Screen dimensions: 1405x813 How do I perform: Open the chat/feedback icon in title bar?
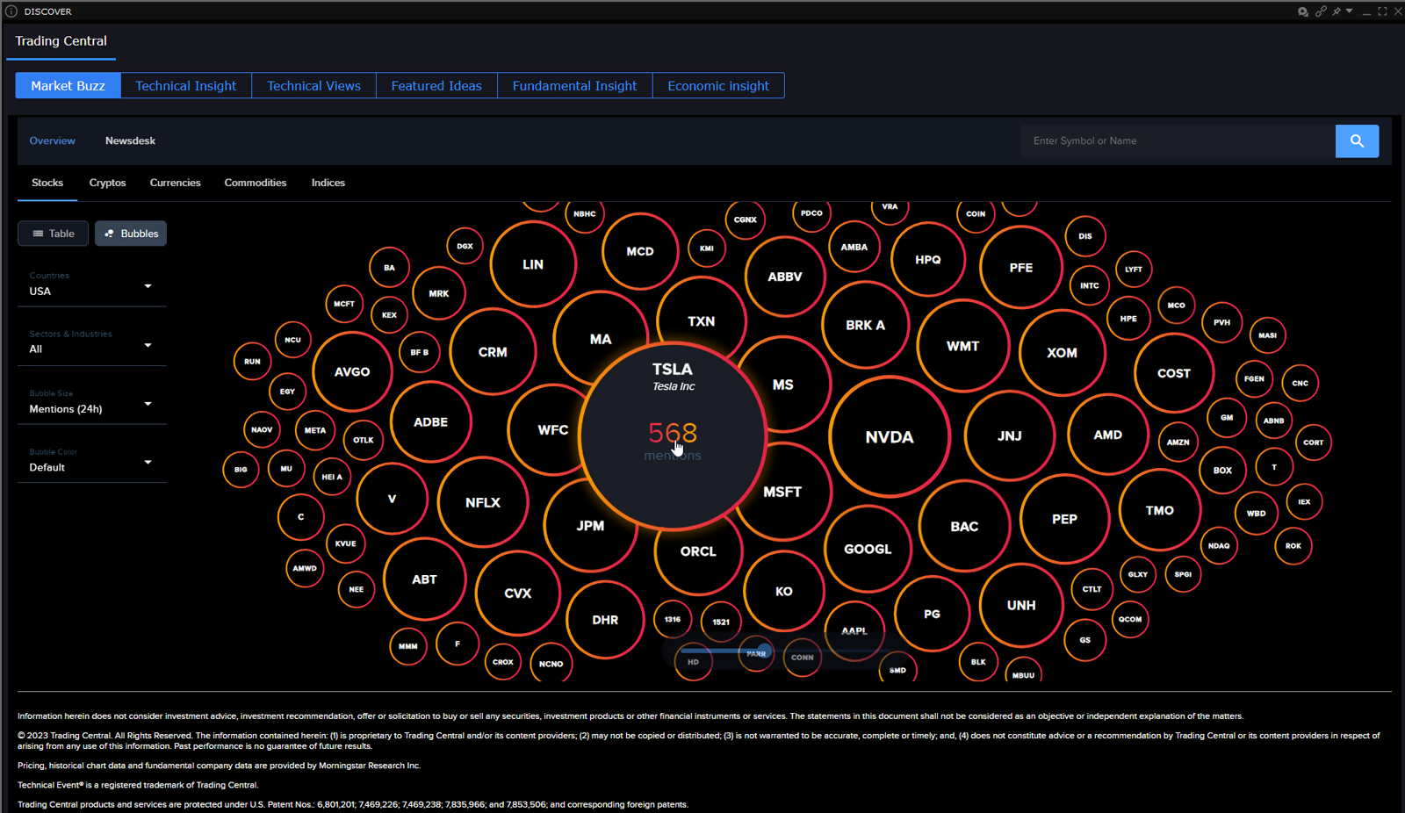[x=1303, y=11]
